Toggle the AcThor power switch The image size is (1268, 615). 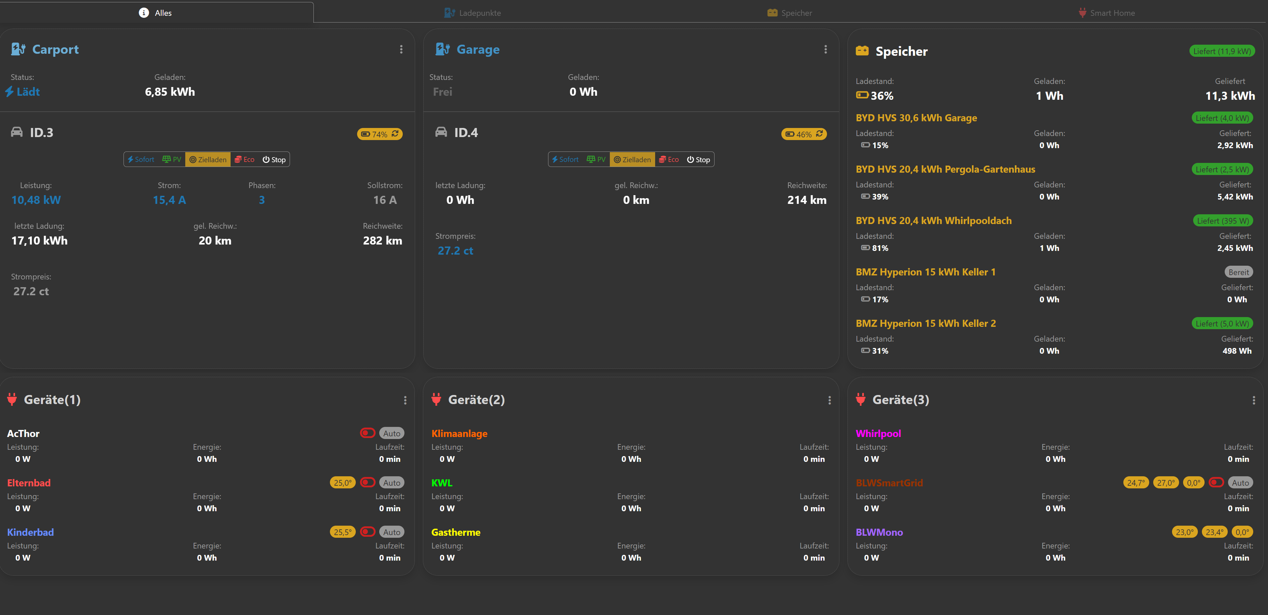[367, 433]
